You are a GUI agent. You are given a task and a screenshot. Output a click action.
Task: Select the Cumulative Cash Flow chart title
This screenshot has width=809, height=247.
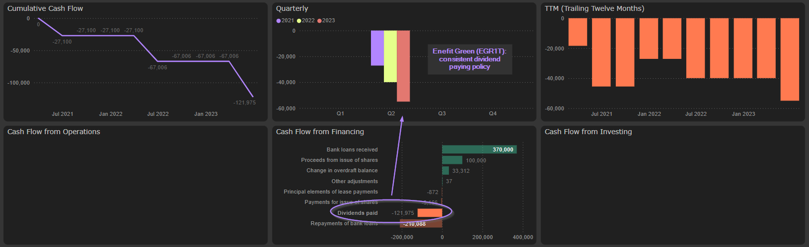45,8
